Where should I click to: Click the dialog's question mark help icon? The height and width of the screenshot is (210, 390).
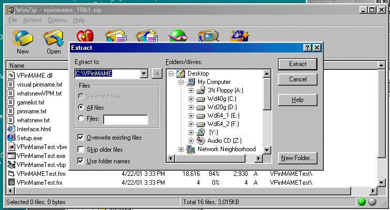click(x=307, y=47)
